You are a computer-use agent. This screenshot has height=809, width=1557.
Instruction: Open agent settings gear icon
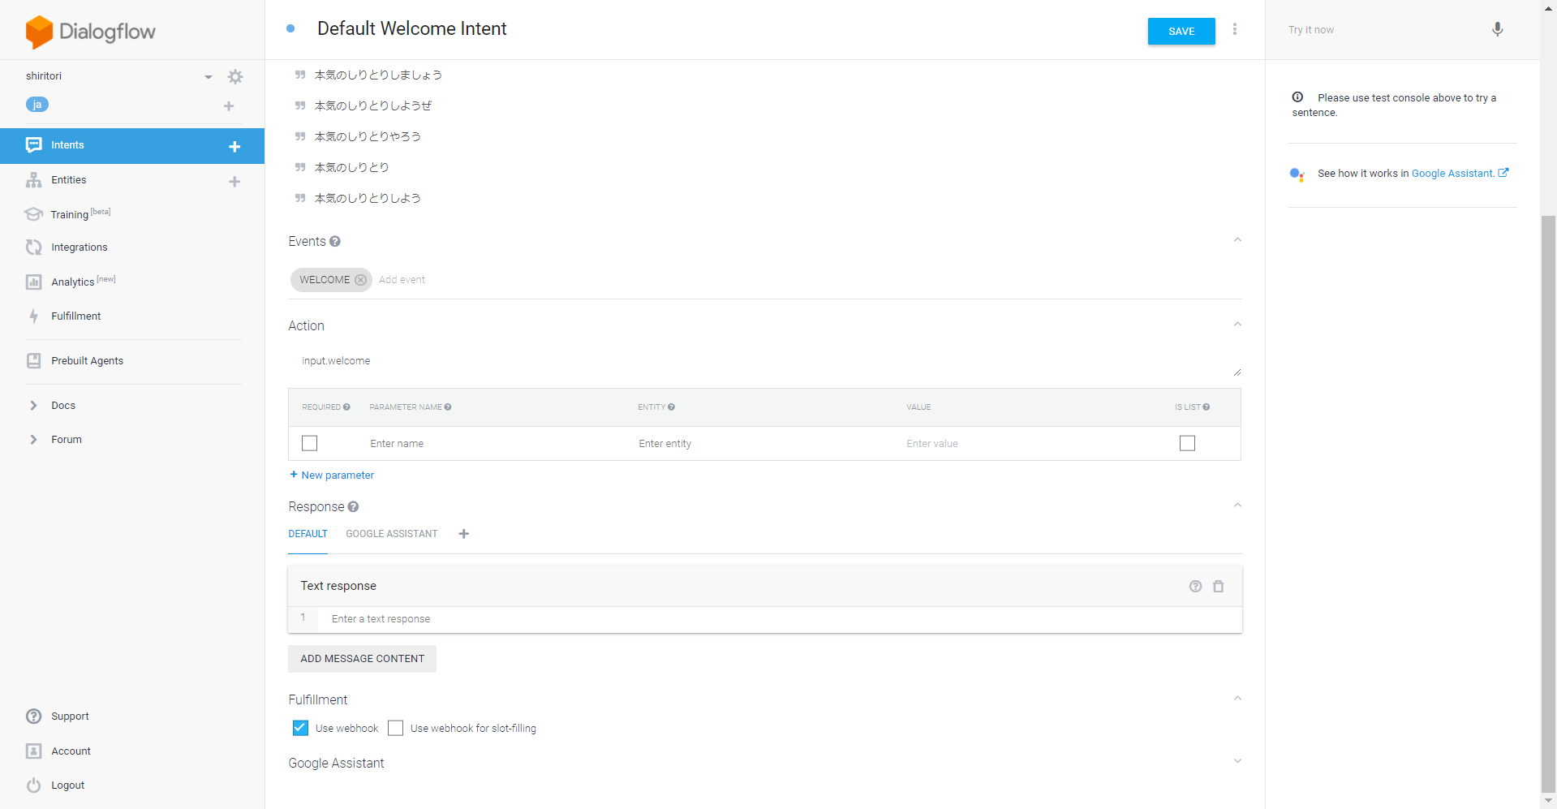235,77
